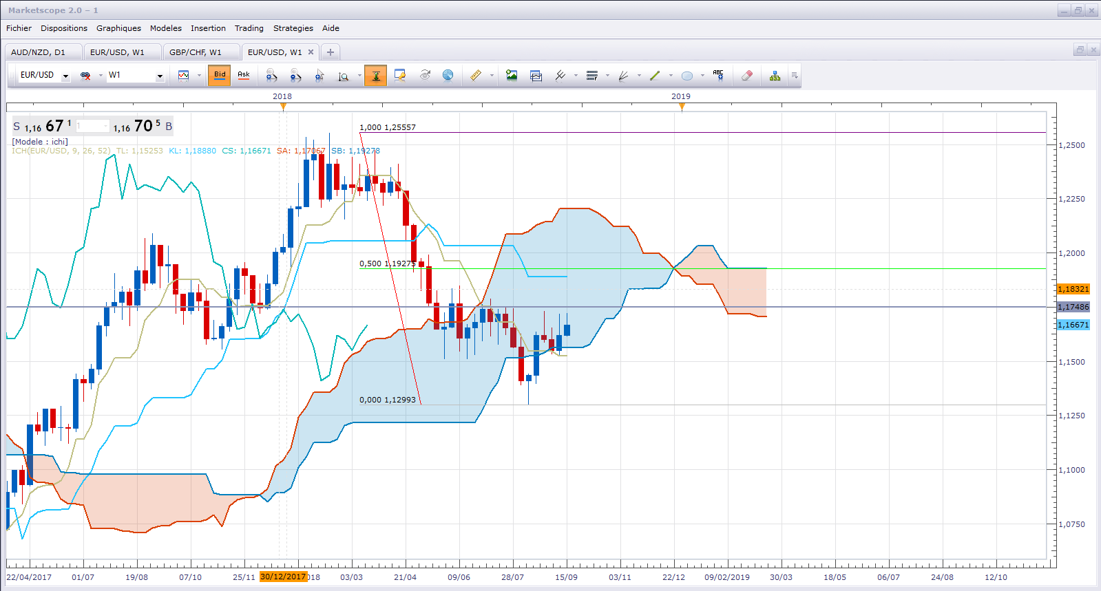The height and width of the screenshot is (591, 1101).
Task: Select the pitchfork drawing tool
Action: coord(560,76)
